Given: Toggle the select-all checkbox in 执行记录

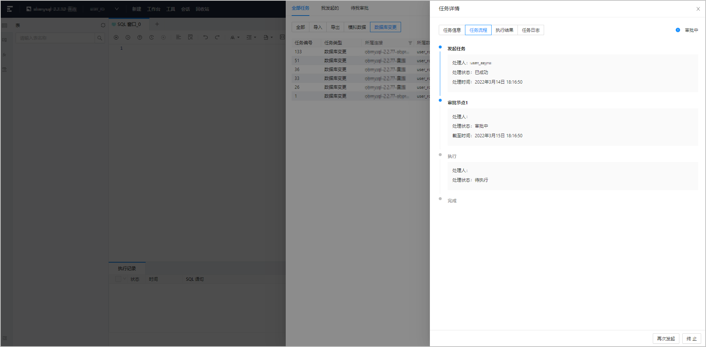Looking at the screenshot, I should pos(118,279).
